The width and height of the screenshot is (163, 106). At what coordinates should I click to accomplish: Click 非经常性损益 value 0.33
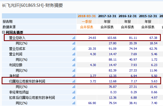[x=113, y=92]
